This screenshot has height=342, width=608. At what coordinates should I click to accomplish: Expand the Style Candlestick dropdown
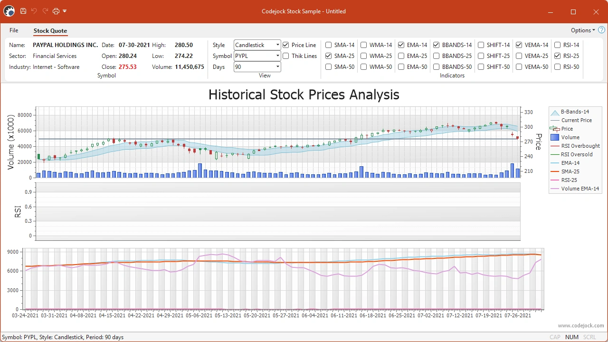pos(257,45)
